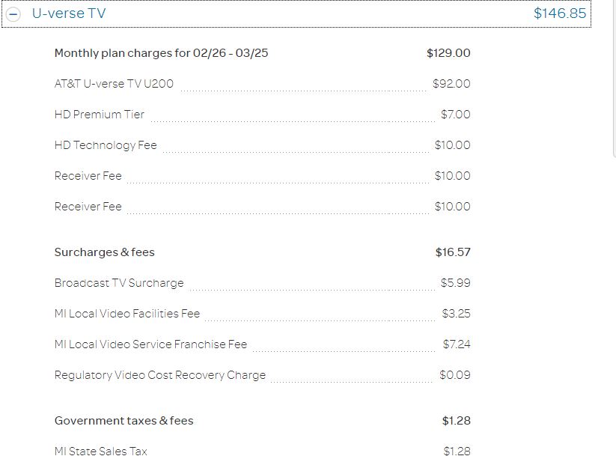
Task: Click the $16.57 surcharges total
Action: [x=453, y=252]
